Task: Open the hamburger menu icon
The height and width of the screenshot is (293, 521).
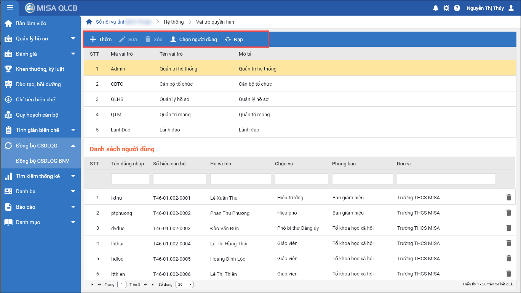Action: pos(10,8)
